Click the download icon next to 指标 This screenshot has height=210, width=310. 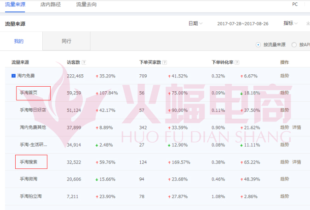click(308, 23)
